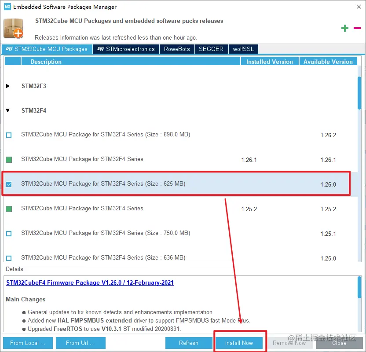
Task: Click the Install Now button
Action: point(239,343)
